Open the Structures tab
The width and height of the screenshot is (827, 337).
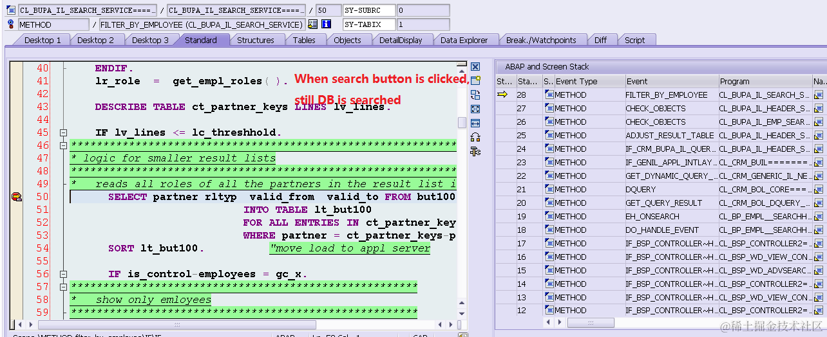pyautogui.click(x=255, y=40)
